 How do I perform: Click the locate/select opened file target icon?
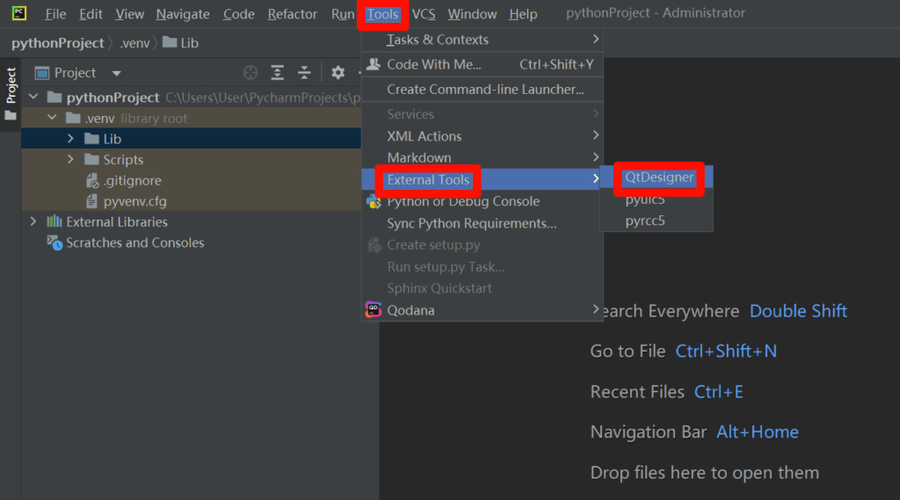(250, 73)
